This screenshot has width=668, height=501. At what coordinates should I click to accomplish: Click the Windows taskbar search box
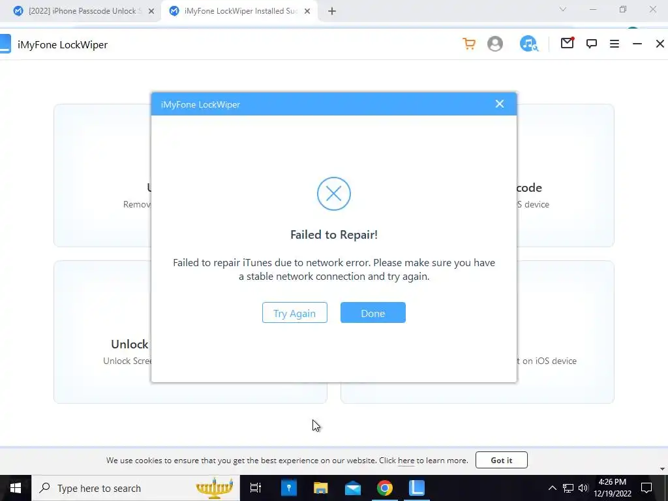tap(136, 488)
